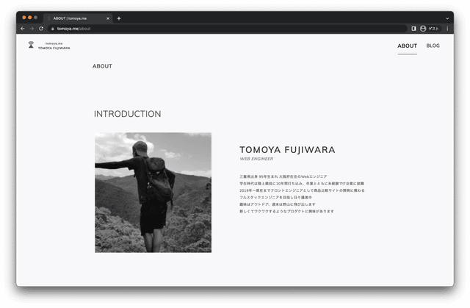Click the bio line mentioning アウトドア
Screen dimensions: 470x308
[x=278, y=204]
